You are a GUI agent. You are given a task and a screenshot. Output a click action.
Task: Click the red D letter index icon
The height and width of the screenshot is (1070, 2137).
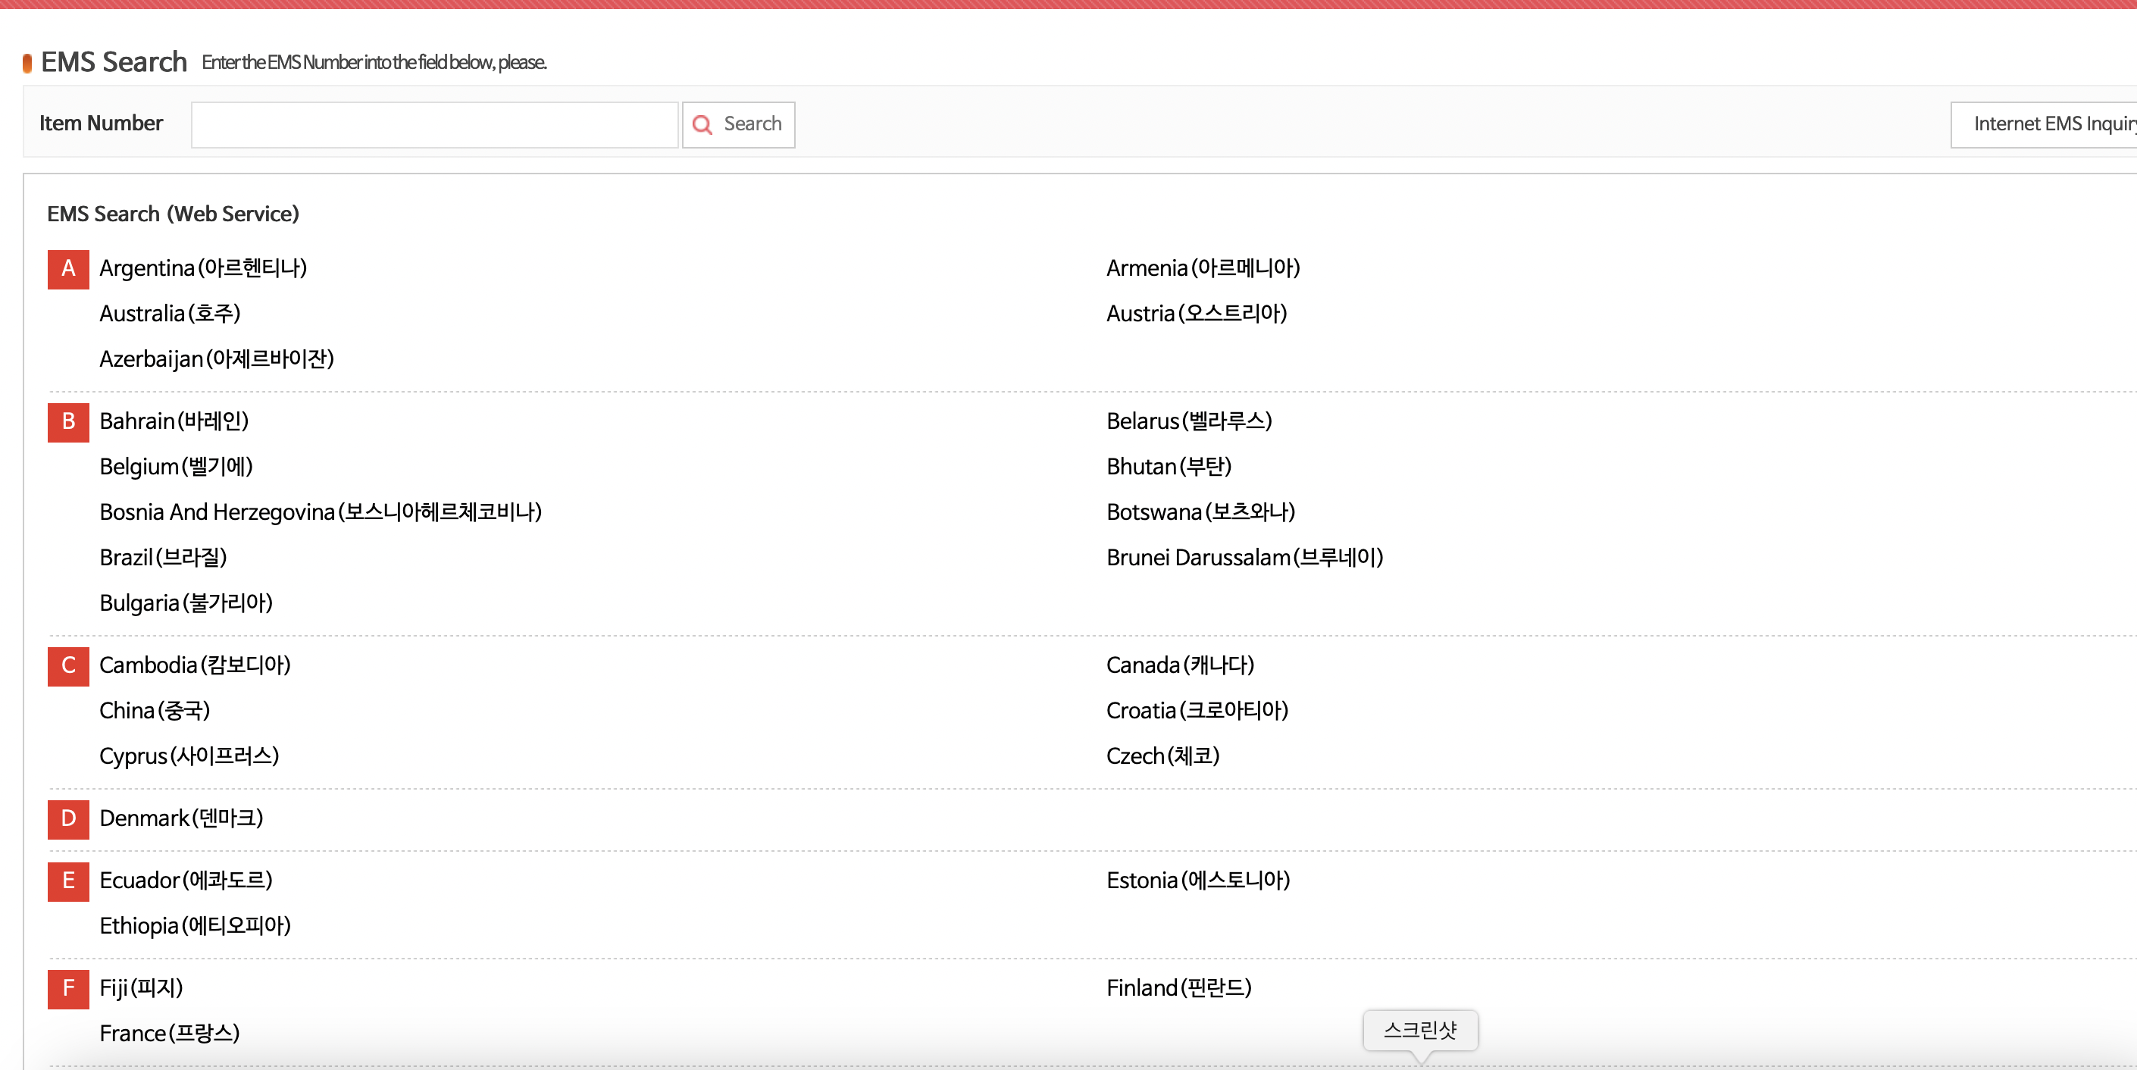tap(68, 818)
